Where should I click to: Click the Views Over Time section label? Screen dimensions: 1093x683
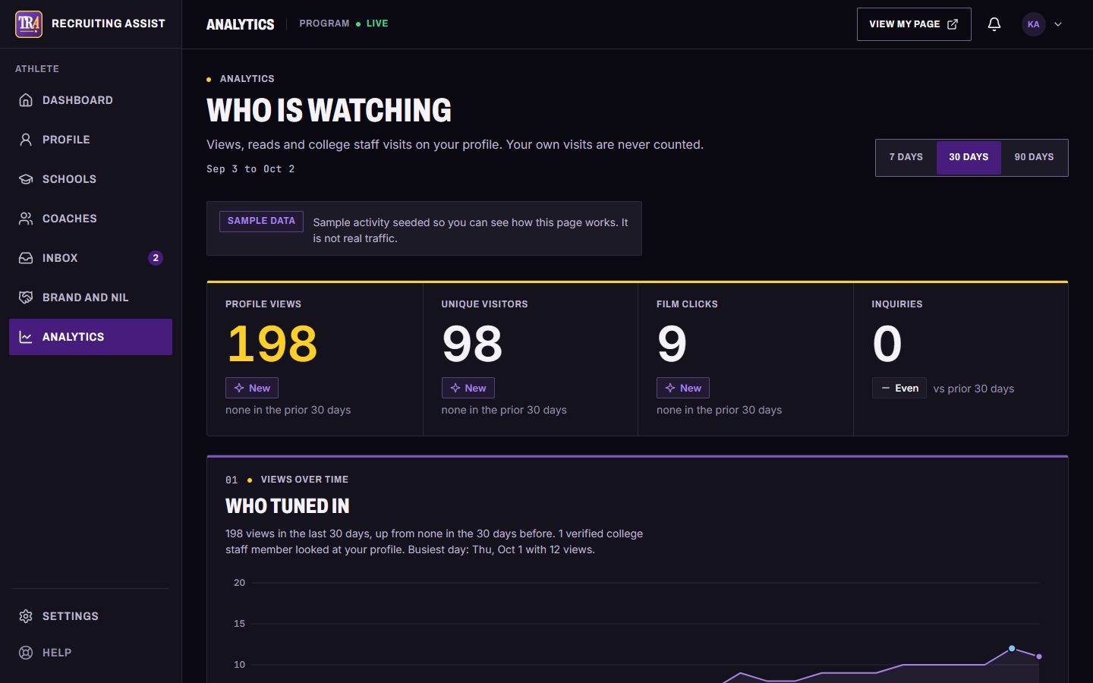click(x=304, y=480)
